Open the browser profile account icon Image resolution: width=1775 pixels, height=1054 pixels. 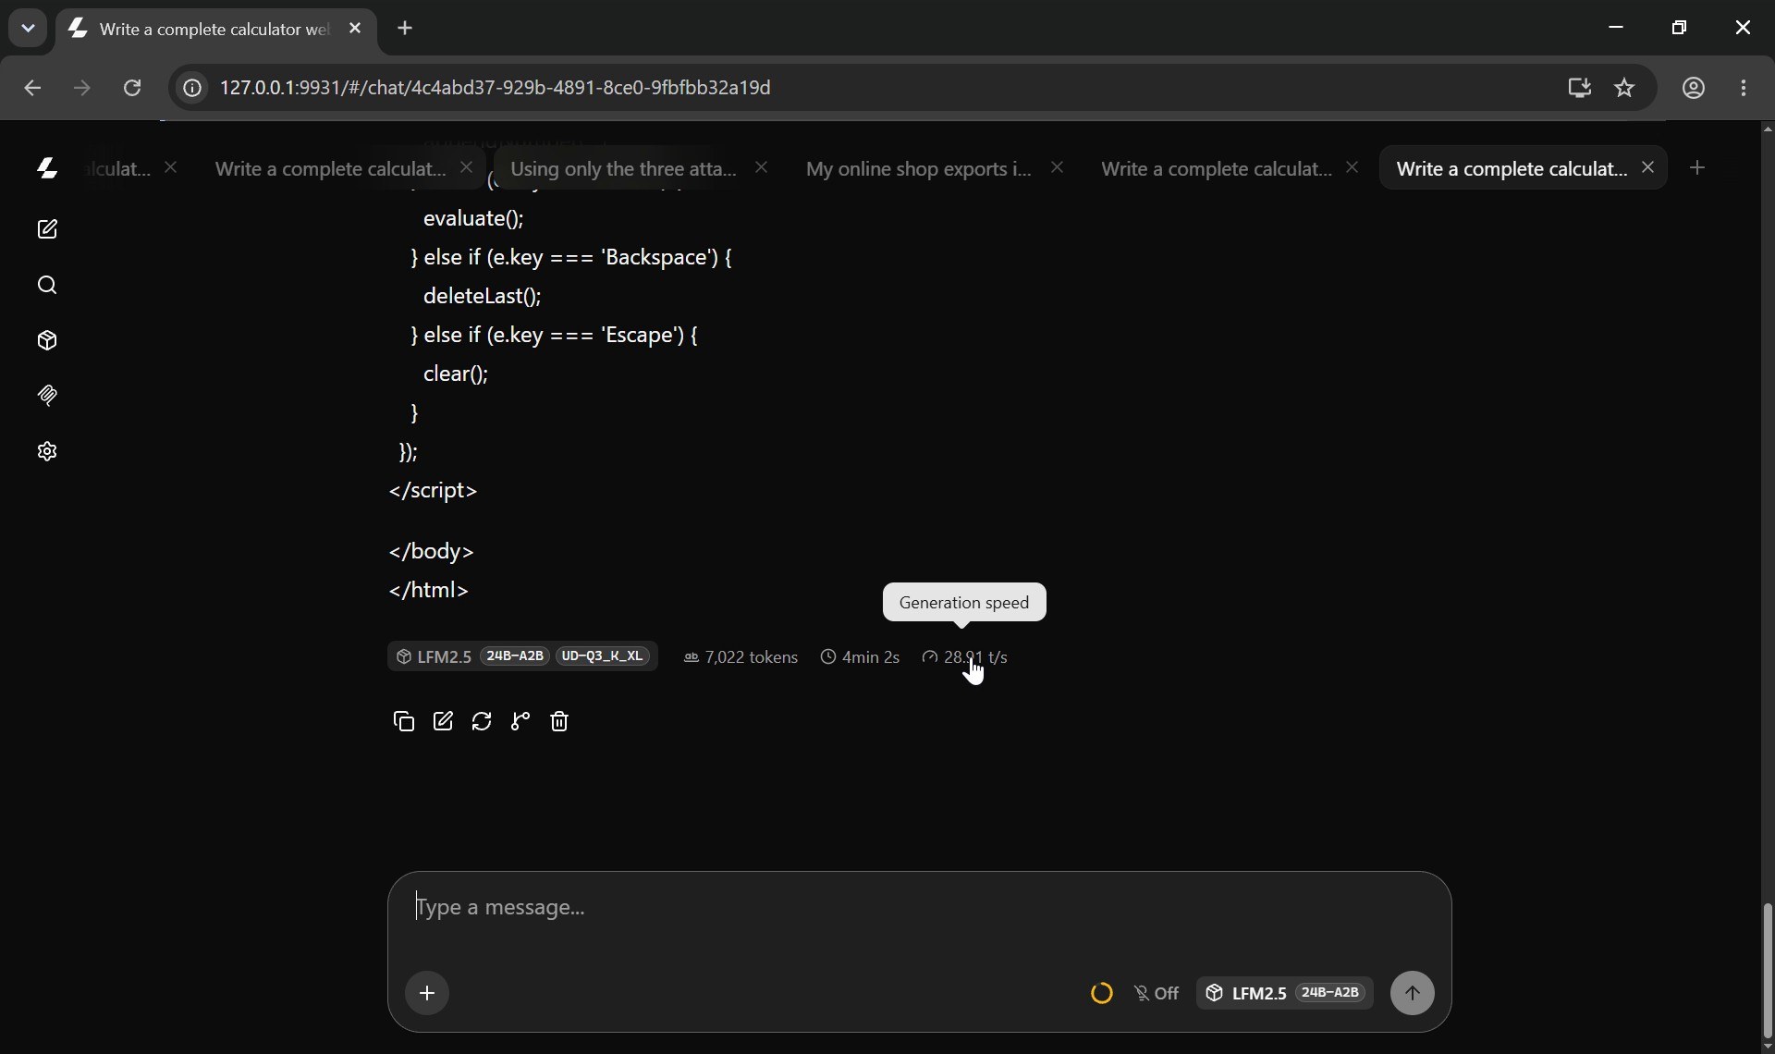click(1693, 88)
